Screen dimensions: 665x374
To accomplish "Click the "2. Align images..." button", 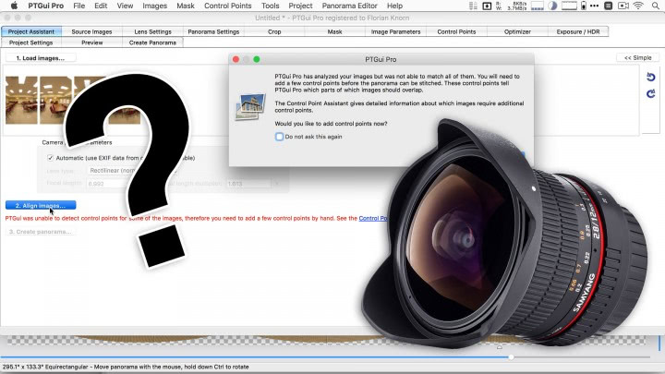I will pyautogui.click(x=40, y=205).
